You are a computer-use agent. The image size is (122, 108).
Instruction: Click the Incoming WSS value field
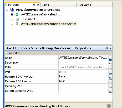83,86
